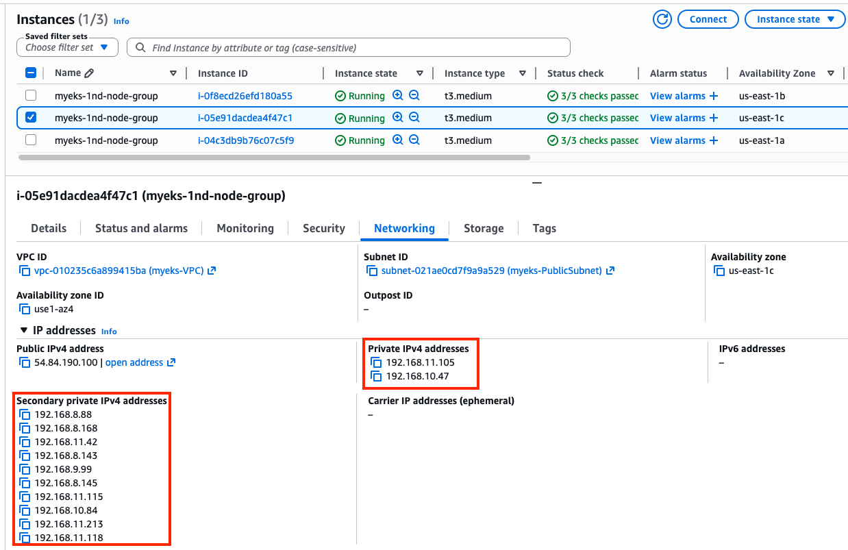Viewport: 848px width, 550px height.
Task: Click the Find Instance search field
Action: [x=349, y=48]
